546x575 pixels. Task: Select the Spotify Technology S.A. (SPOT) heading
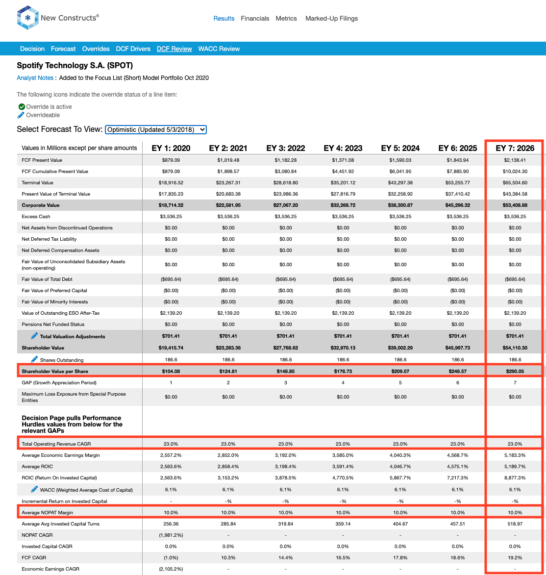pos(75,65)
